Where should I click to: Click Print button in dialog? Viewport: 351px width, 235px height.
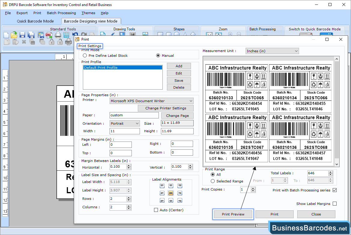point(274,214)
